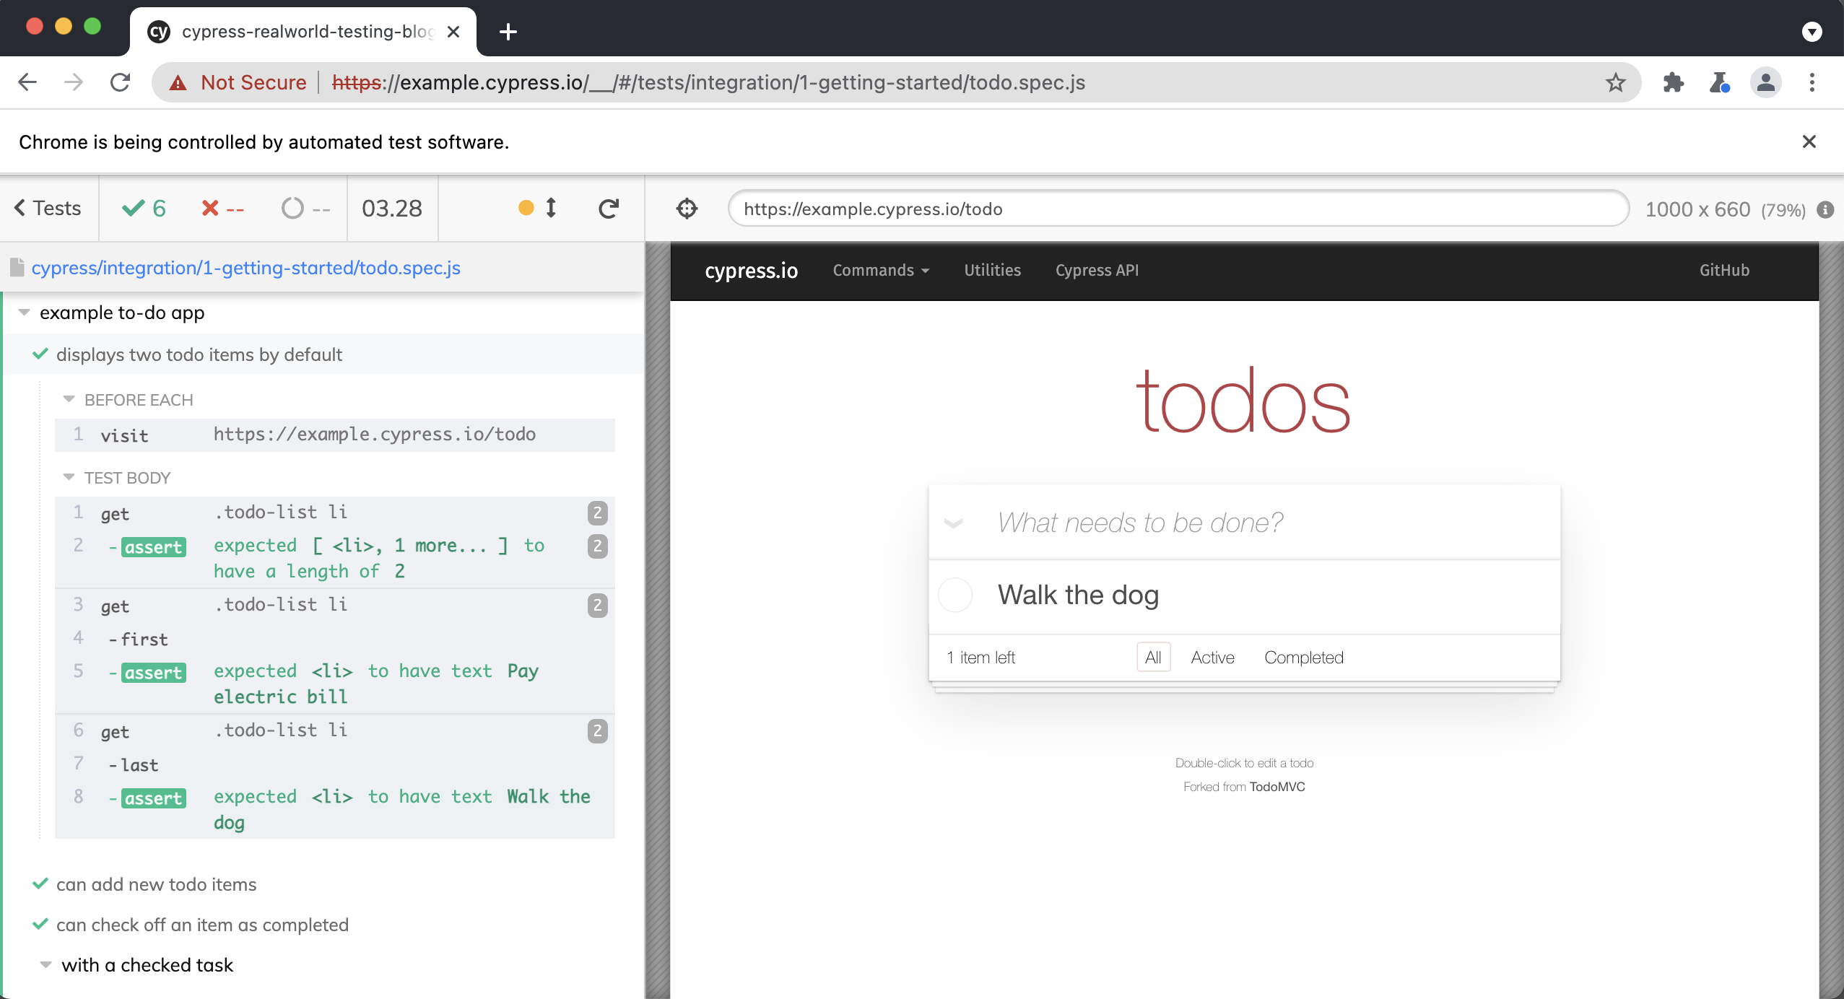Open the Utilities nav item
Viewport: 1844px width, 999px height.
(992, 270)
